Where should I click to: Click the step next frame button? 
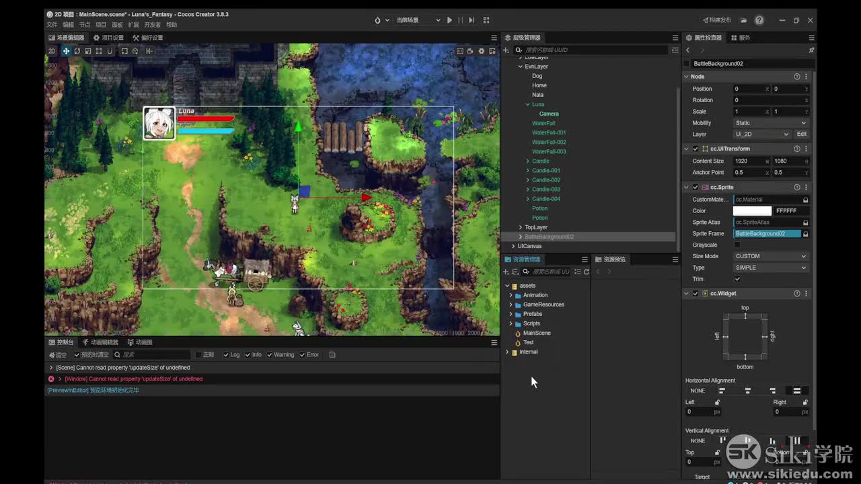point(472,20)
